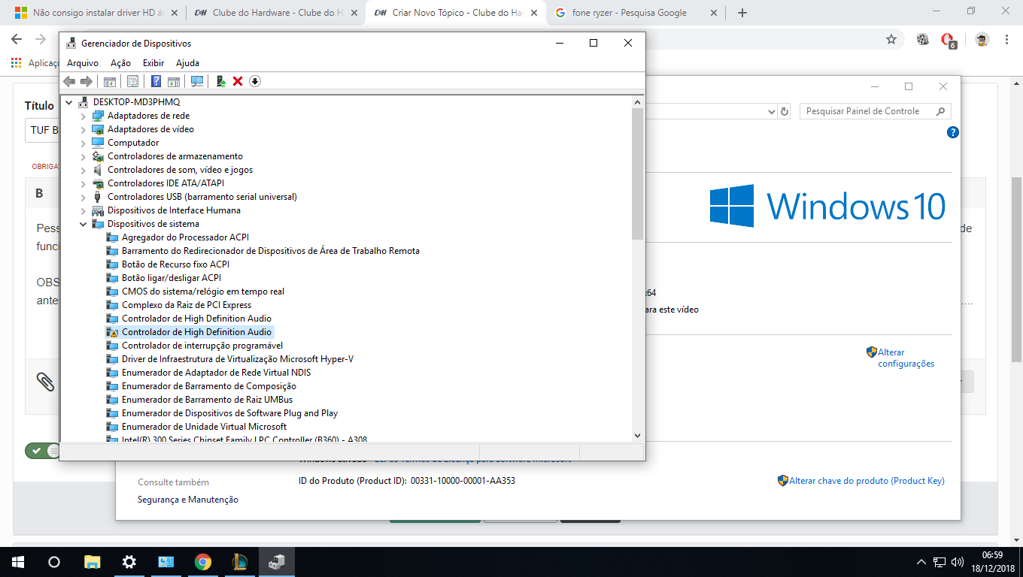Open the Control Panel address bar dropdown
1023x577 pixels.
pyautogui.click(x=771, y=111)
